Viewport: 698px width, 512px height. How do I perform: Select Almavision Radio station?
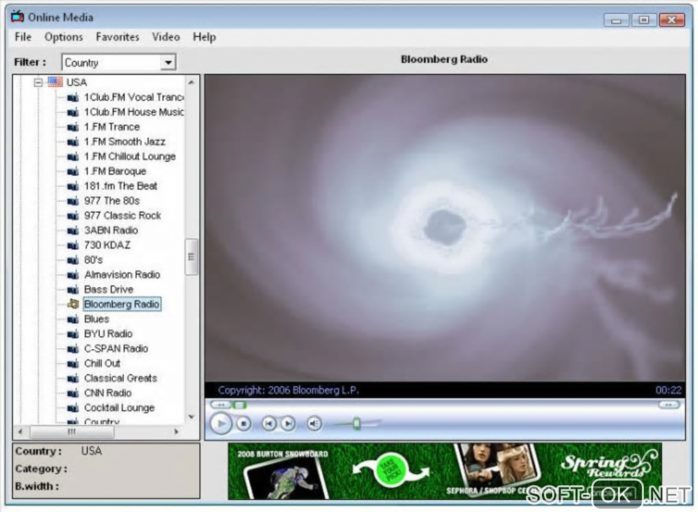click(x=122, y=274)
